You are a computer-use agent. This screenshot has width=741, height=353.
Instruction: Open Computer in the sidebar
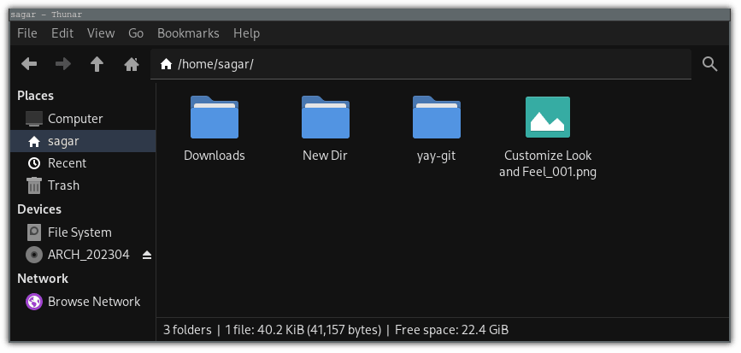[x=74, y=119]
